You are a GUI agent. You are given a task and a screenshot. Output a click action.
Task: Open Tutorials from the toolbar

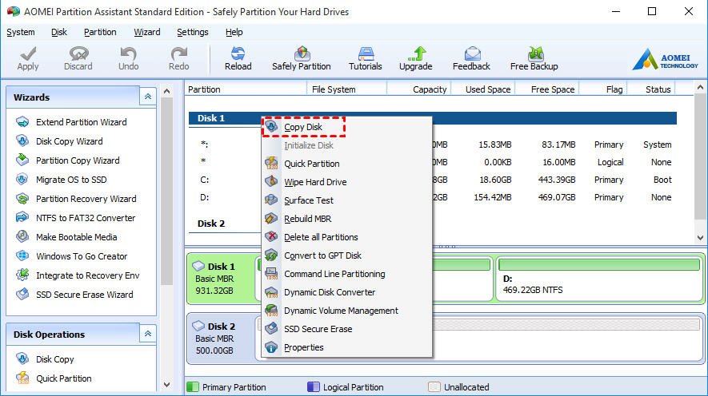(x=366, y=58)
